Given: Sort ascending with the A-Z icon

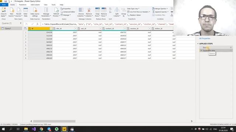Looking at the screenshot, I should pos(110,9).
